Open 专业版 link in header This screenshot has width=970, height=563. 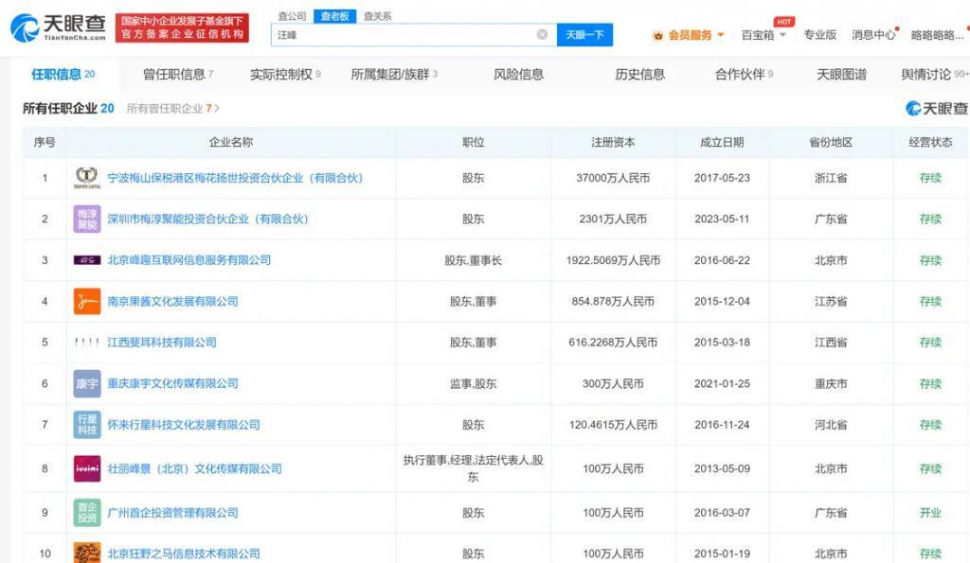pyautogui.click(x=819, y=35)
